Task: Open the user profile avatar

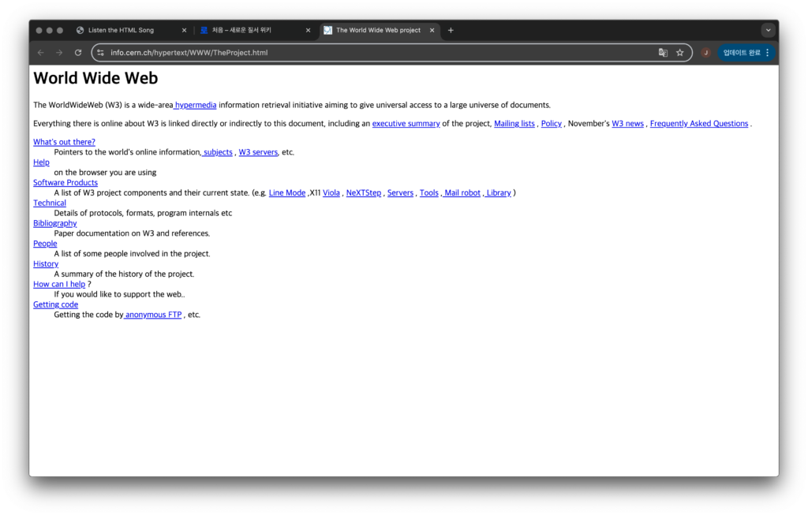Action: pos(705,53)
